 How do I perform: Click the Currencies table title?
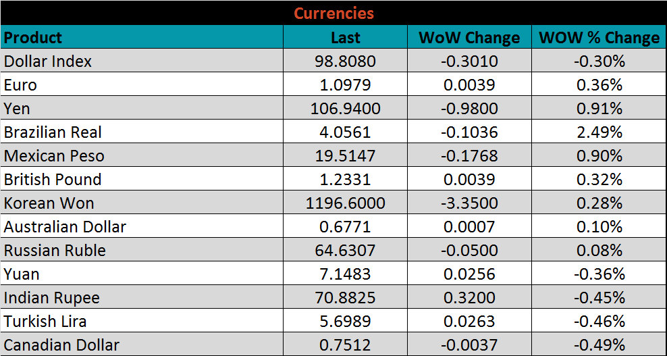(333, 14)
